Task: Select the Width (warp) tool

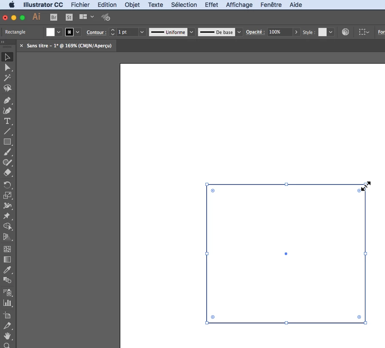Action: tap(7, 206)
